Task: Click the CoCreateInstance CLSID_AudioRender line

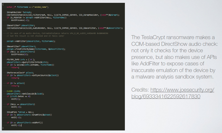Action: (65, 28)
